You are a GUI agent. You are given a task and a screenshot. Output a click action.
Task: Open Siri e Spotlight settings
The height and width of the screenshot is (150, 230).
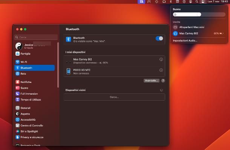click(x=35, y=132)
